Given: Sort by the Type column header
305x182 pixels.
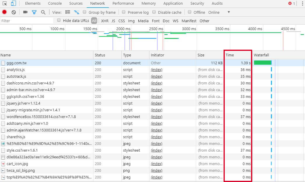Looking at the screenshot, I should (x=135, y=55).
